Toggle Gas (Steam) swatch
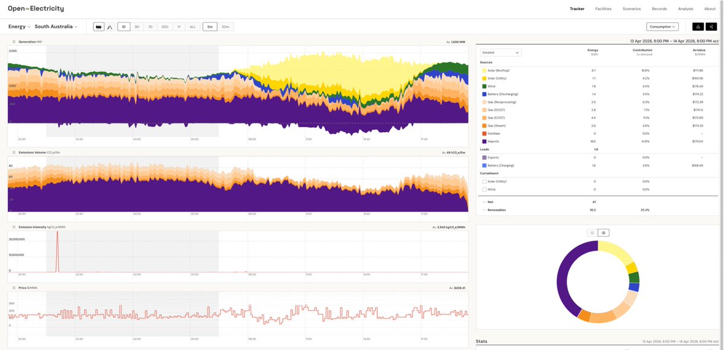This screenshot has height=350, width=724. pyautogui.click(x=484, y=125)
